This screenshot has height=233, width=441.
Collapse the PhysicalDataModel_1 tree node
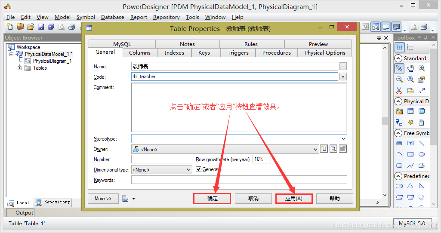11,54
